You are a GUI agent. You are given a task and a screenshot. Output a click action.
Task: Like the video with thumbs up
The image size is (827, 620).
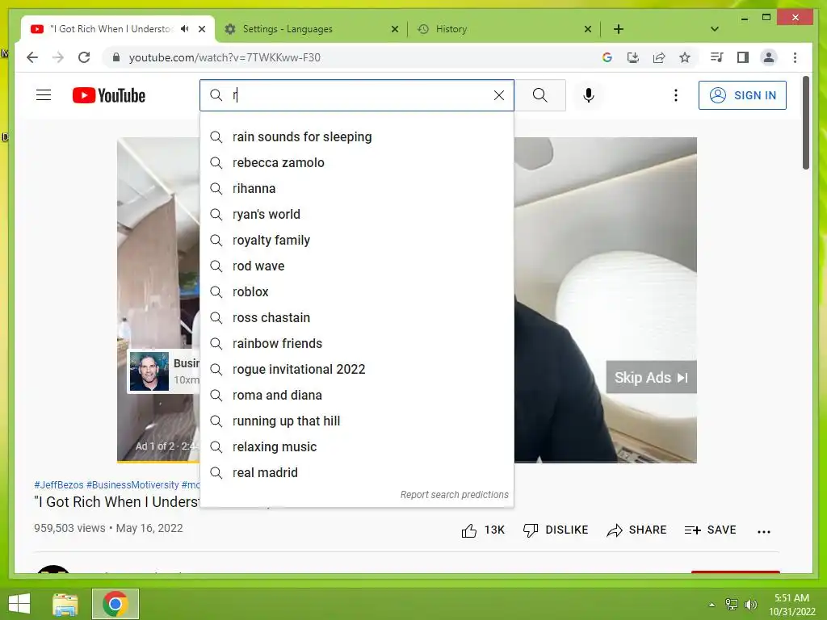469,530
